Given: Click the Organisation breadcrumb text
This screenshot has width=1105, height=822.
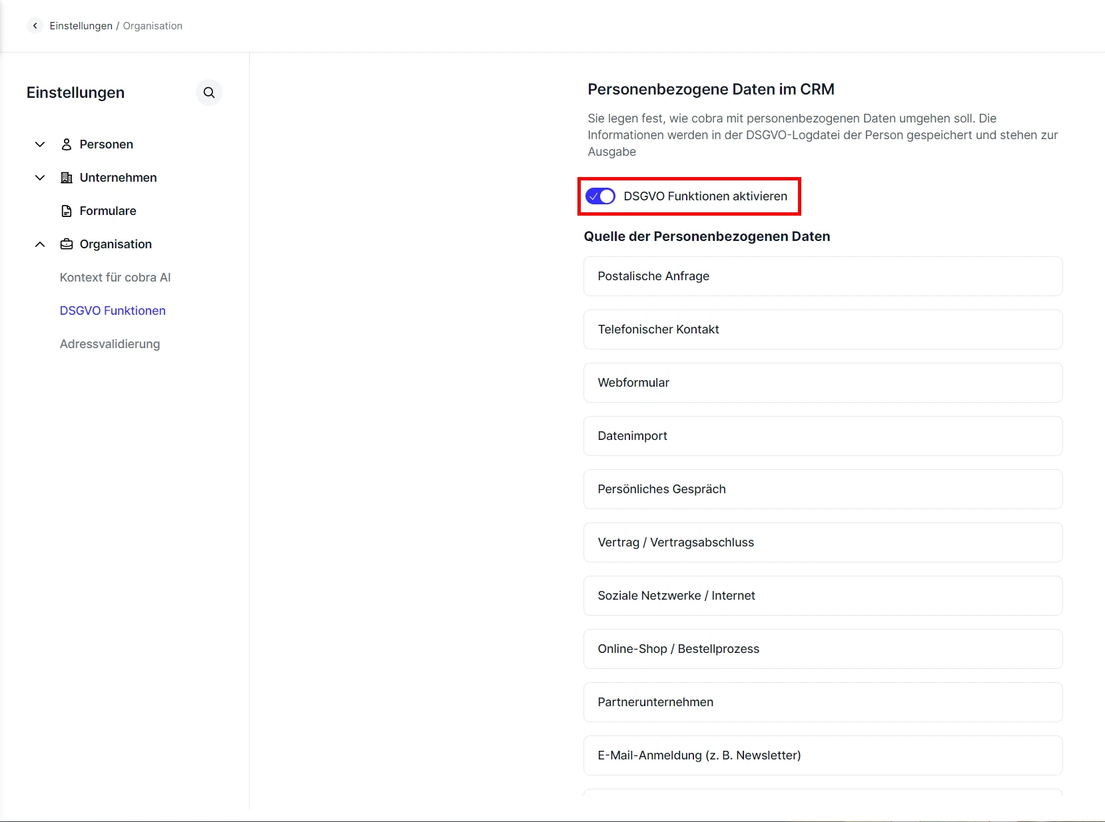Looking at the screenshot, I should pyautogui.click(x=153, y=26).
